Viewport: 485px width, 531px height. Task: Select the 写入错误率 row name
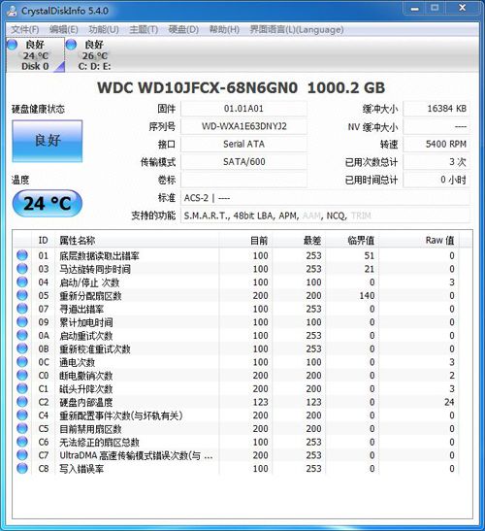point(81,469)
